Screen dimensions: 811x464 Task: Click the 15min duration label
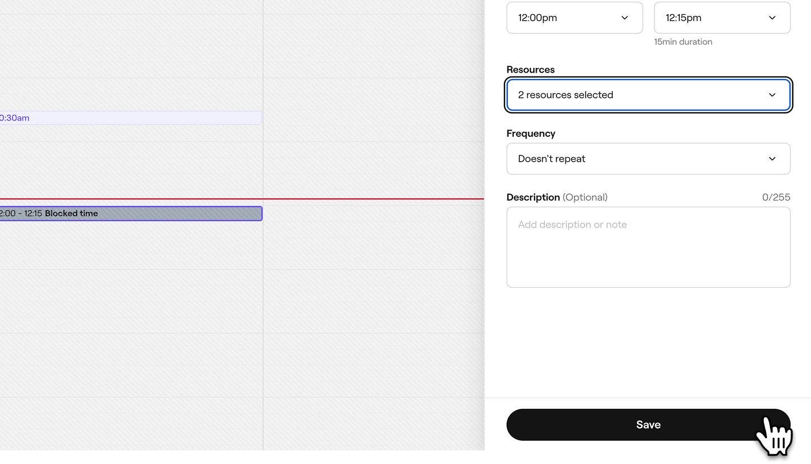tap(683, 41)
